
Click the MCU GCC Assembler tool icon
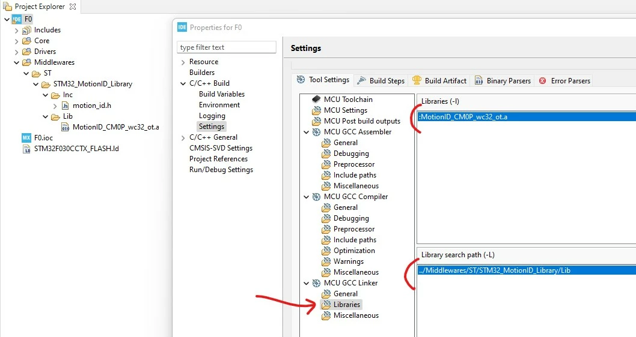click(x=316, y=132)
